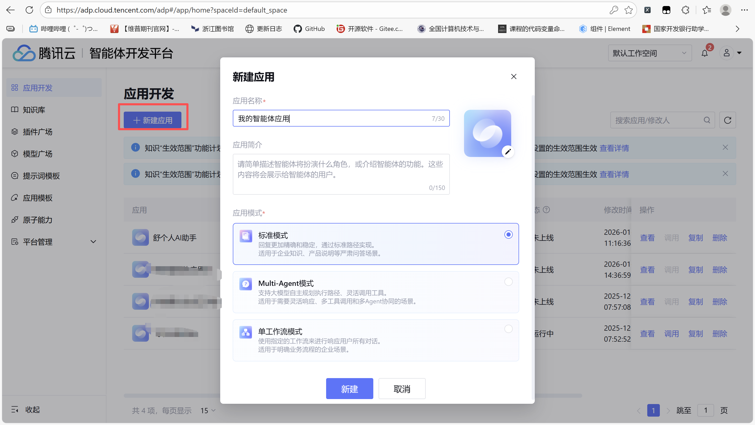This screenshot has width=755, height=425.
Task: Go to 插件广场 in sidebar
Action: point(37,132)
